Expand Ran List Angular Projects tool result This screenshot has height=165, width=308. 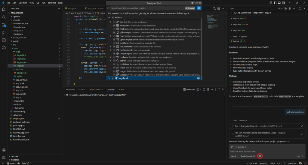[267, 126]
